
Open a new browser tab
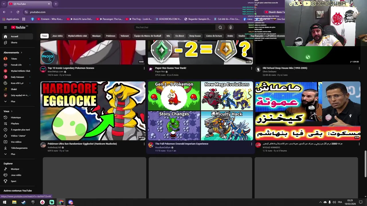coord(56,4)
